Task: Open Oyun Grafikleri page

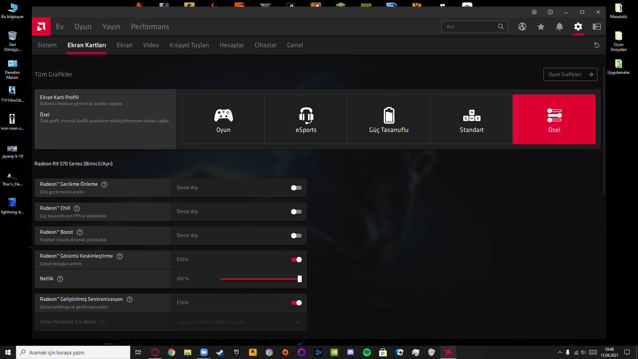Action: pyautogui.click(x=570, y=74)
